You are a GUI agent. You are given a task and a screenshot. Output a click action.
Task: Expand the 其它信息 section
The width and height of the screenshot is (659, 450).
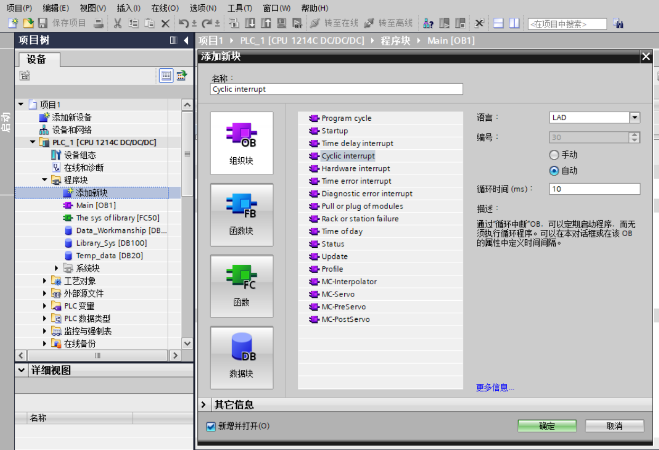204,405
